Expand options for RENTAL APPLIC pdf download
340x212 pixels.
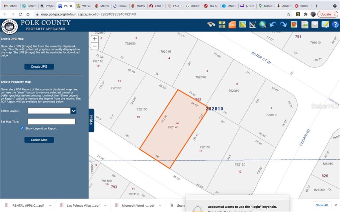50,205
